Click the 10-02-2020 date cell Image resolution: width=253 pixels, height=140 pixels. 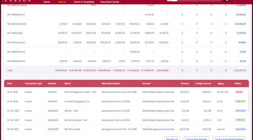pyautogui.click(x=13, y=129)
